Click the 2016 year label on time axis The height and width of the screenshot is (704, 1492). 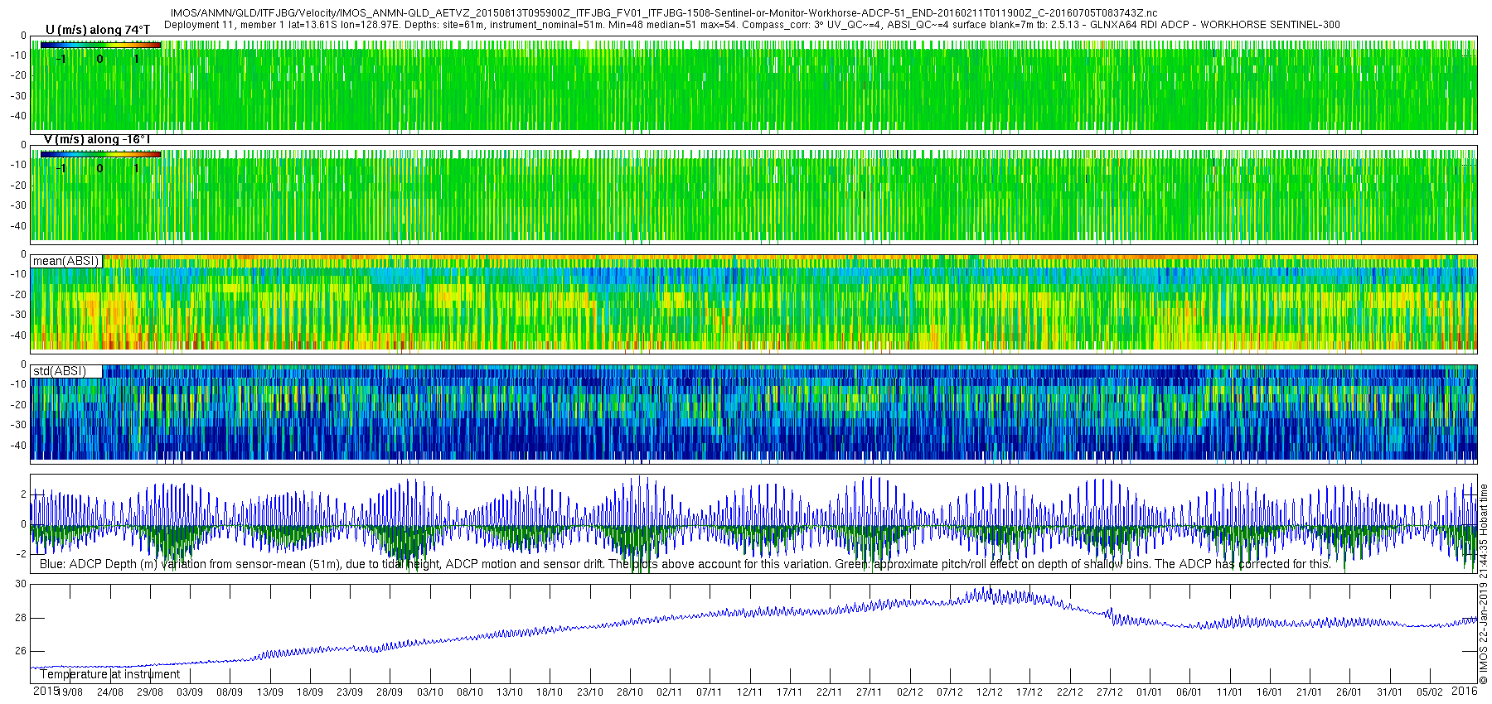(x=1465, y=691)
